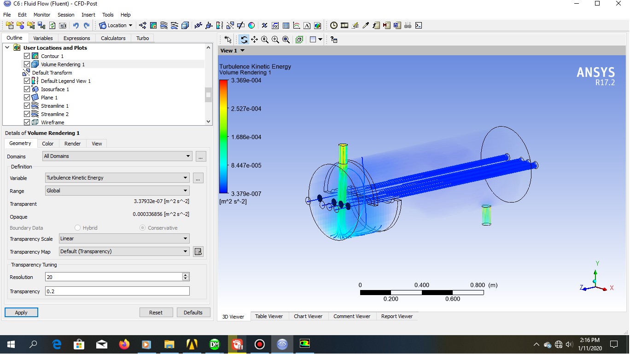Click the Apply button
Screen dimensions: 630x354
tap(21, 312)
